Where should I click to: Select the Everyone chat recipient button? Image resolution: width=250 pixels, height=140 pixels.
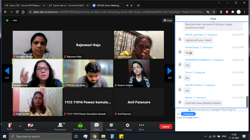click(x=188, y=114)
